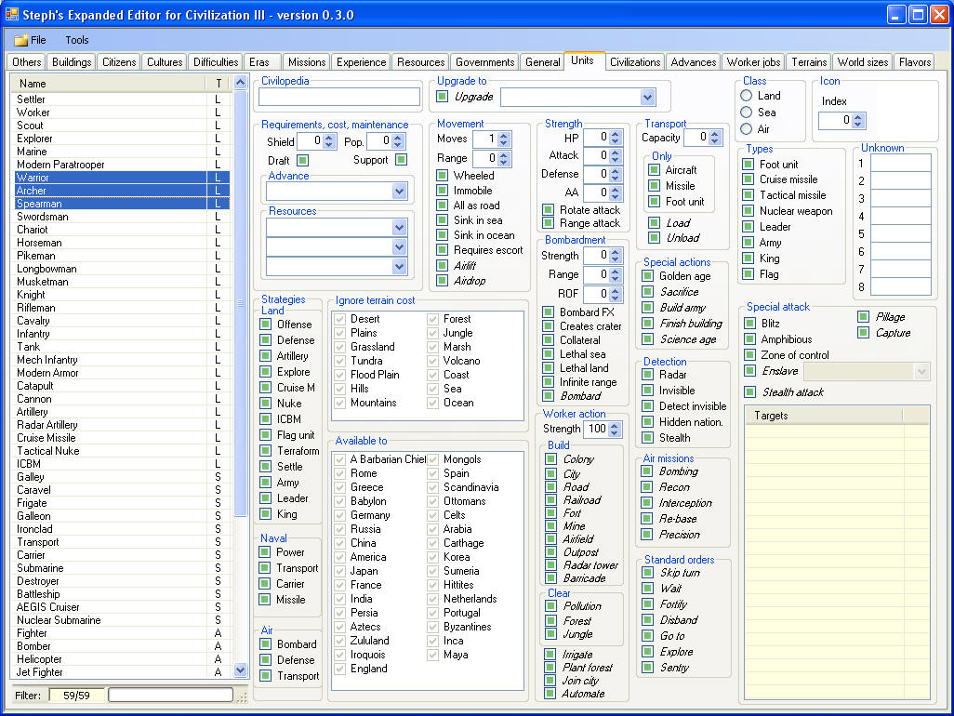
Task: Open the Flavors tab
Action: (914, 62)
